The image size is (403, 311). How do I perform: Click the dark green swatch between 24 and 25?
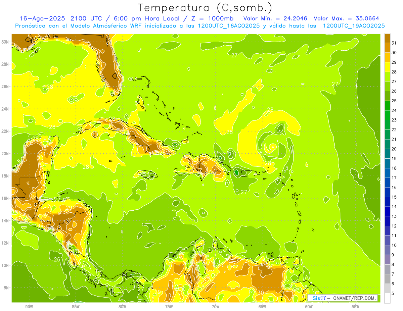tap(387, 105)
